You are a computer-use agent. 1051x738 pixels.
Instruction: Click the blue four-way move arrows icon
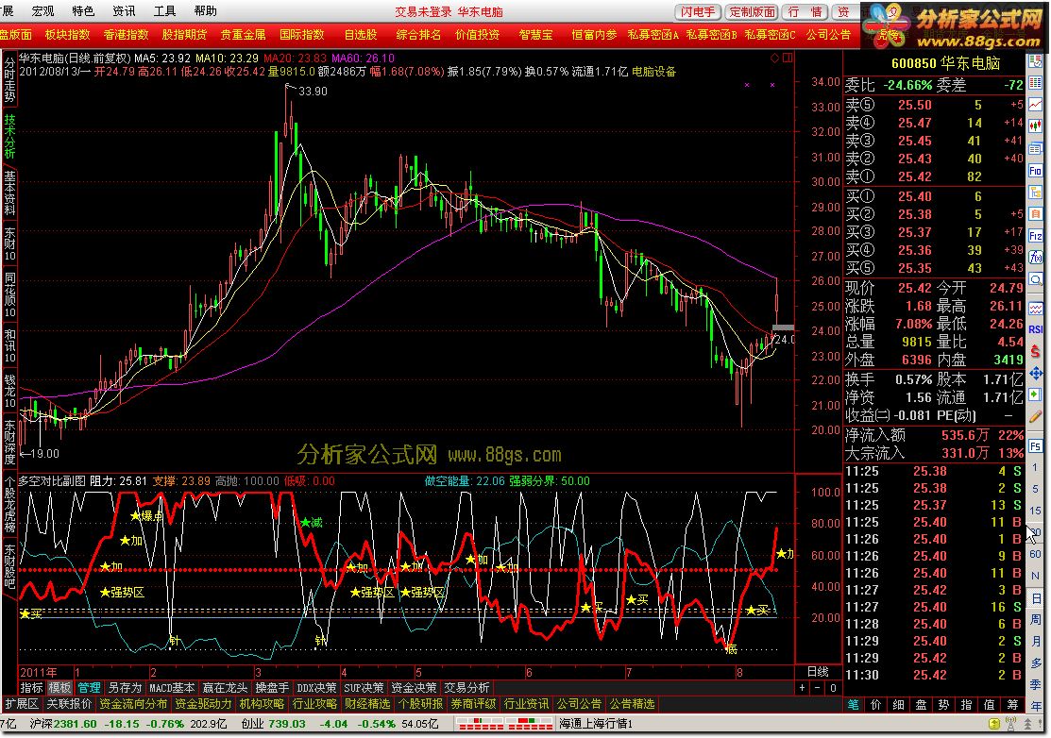(1036, 373)
